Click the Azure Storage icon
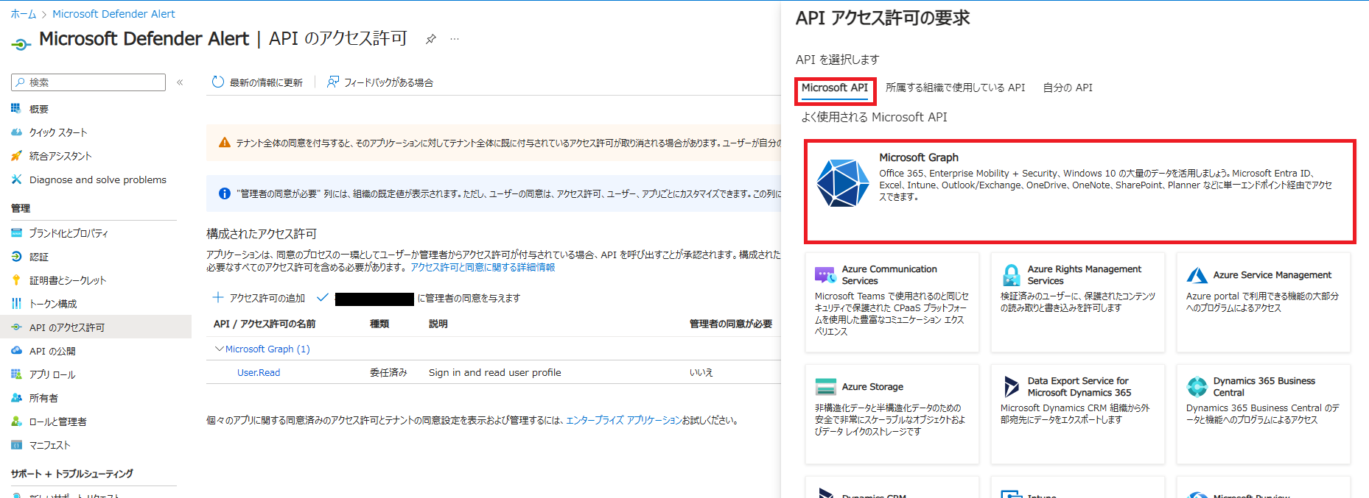This screenshot has width=1369, height=498. coord(825,387)
